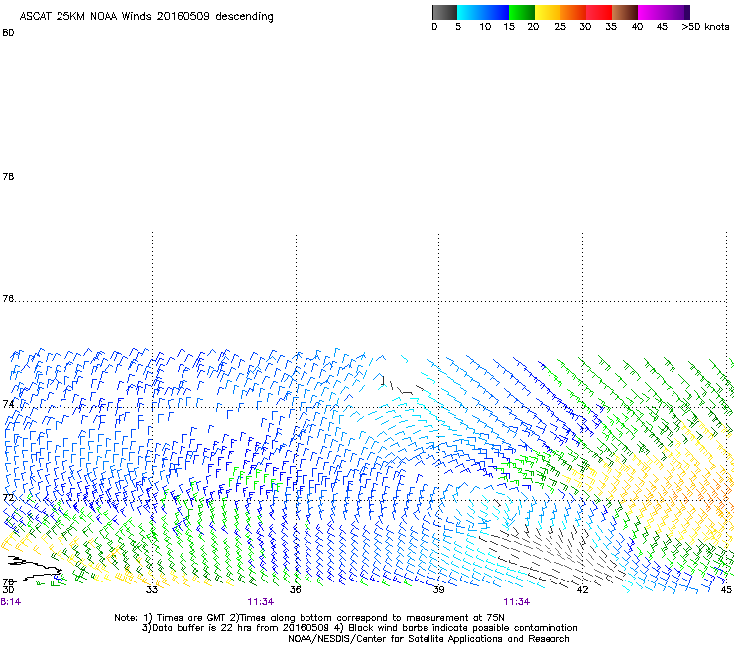The width and height of the screenshot is (734, 645).
Task: Click the longitude label 42
Action: tap(582, 589)
